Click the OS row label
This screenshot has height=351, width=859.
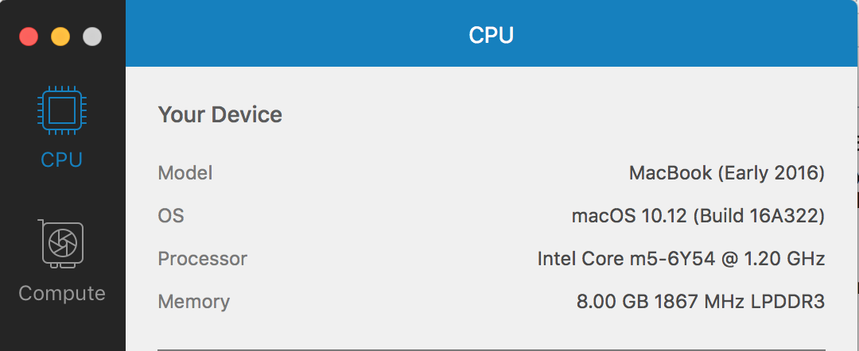pyautogui.click(x=171, y=215)
